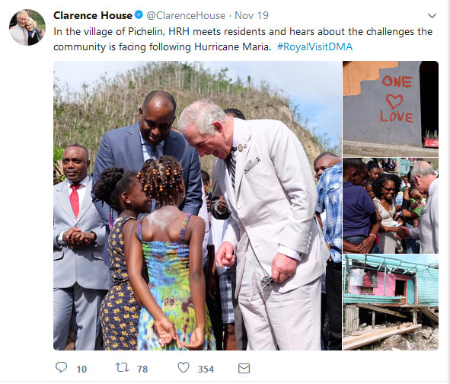Viewport: 450px width, 384px height.
Task: Open the One Love graffiti photo
Action: click(391, 108)
